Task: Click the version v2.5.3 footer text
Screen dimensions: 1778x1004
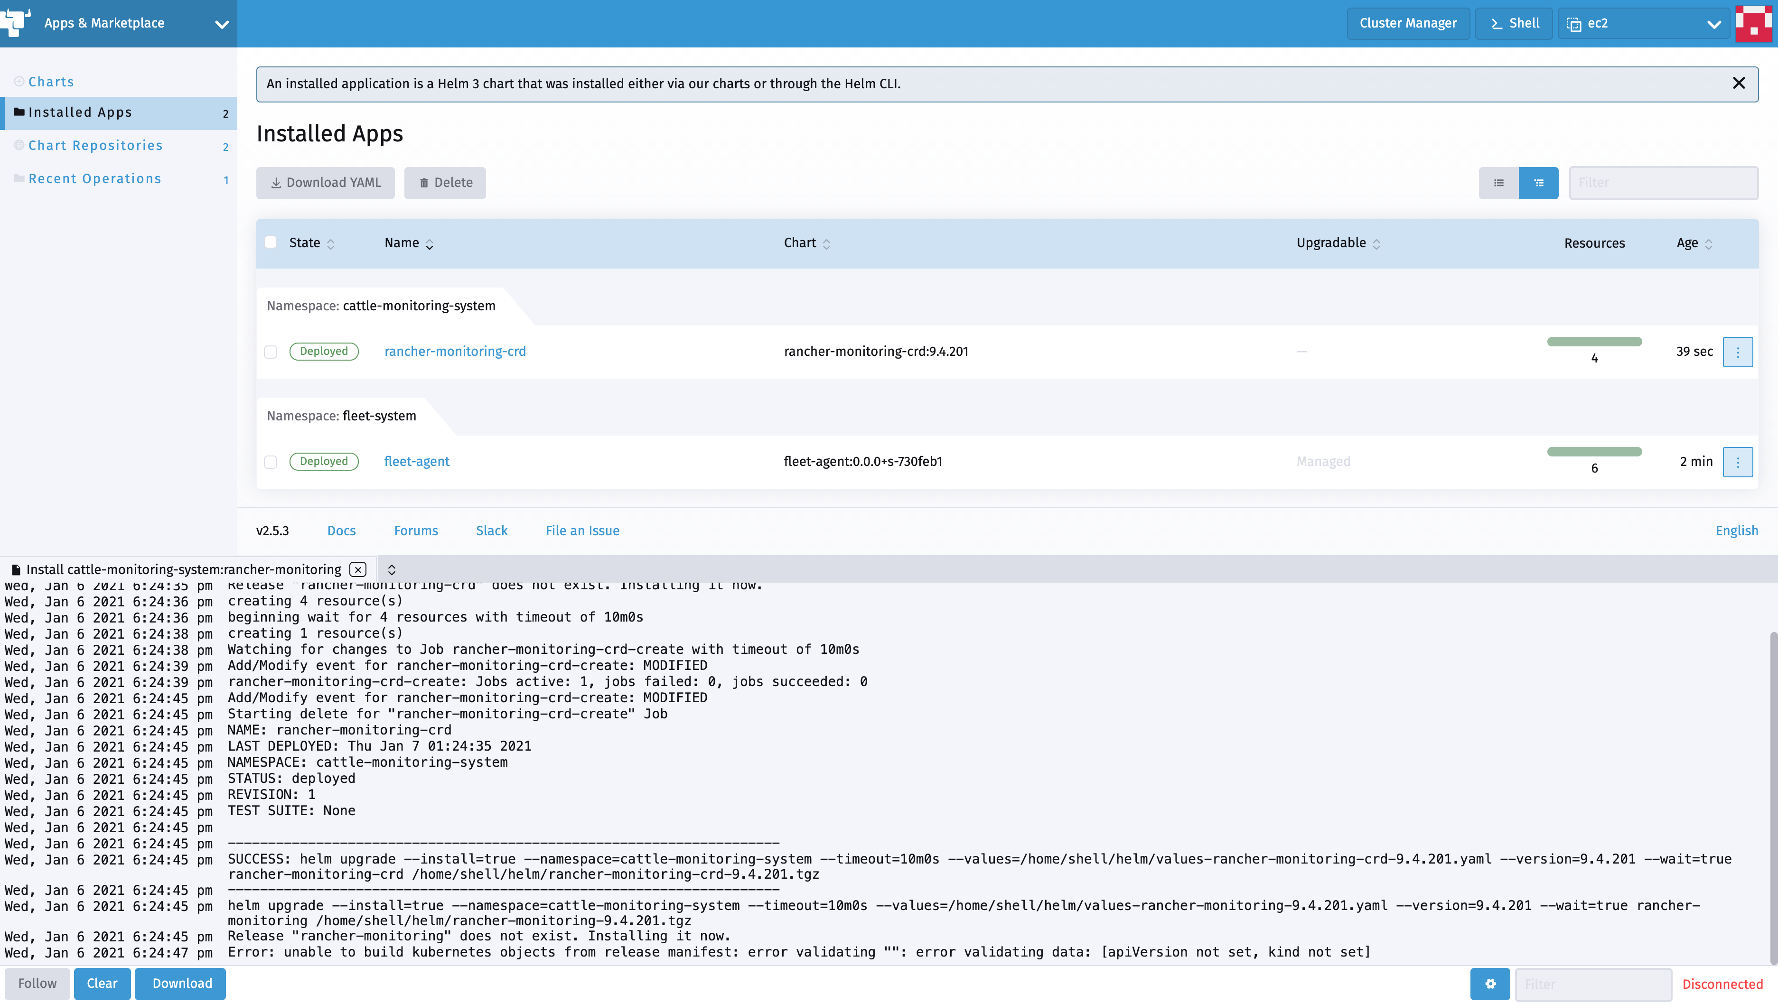Action: click(272, 530)
